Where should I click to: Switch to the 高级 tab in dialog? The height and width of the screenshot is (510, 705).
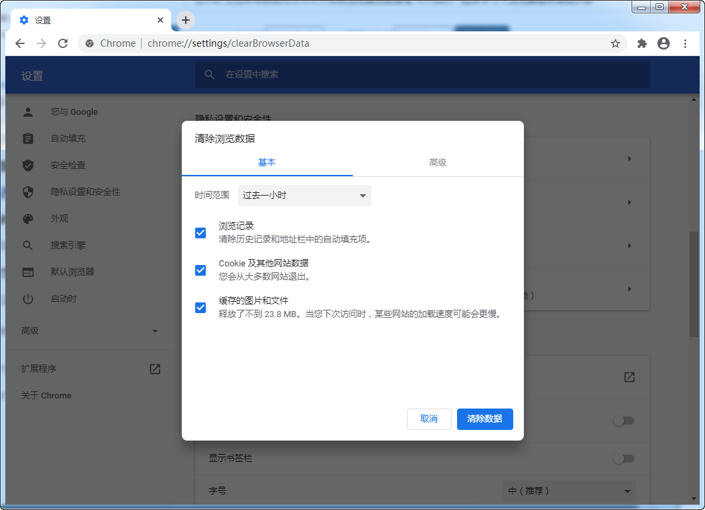(x=438, y=162)
